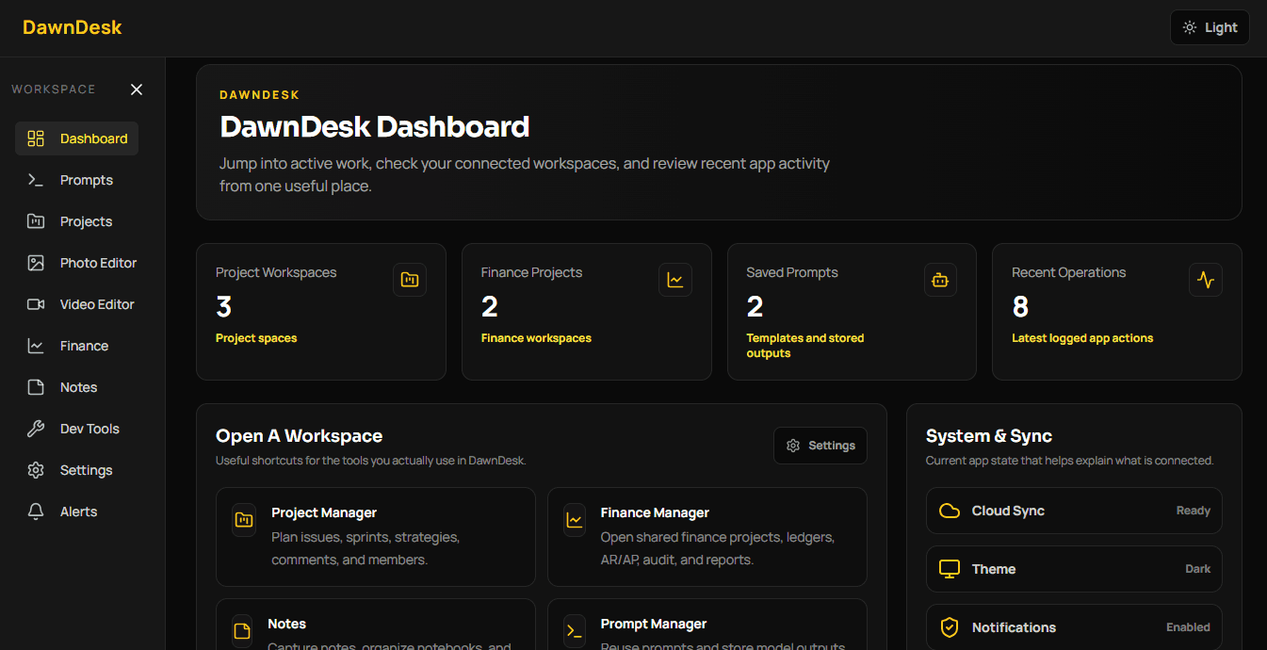
Task: Click the Recent Operations stat card
Action: 1117,312
